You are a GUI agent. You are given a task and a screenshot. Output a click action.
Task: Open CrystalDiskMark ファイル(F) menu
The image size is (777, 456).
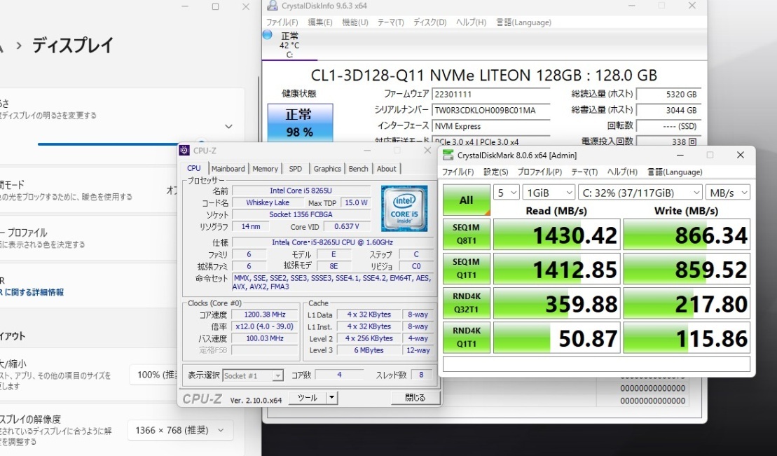[458, 172]
